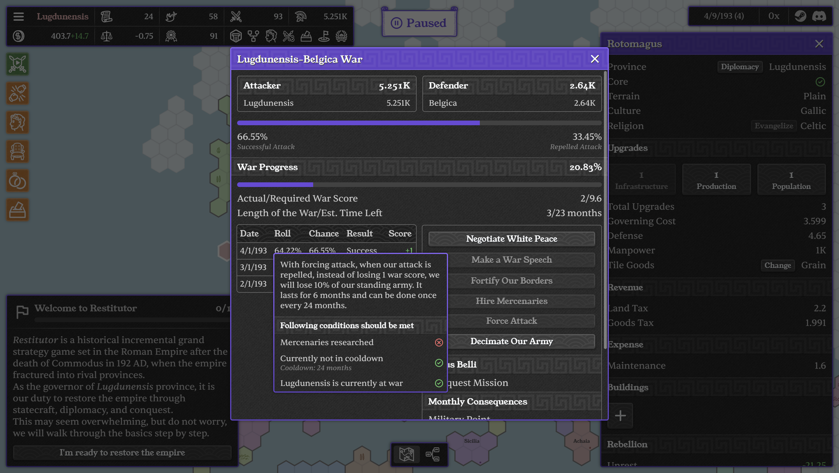Click the laurel-crowned head sidebar icon
Viewport: 839px width, 473px height.
[x=17, y=122]
